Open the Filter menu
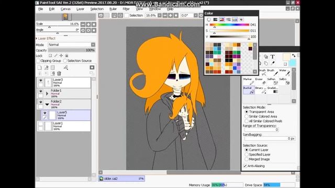Viewport: 335px width, 188px height. click(126, 9)
